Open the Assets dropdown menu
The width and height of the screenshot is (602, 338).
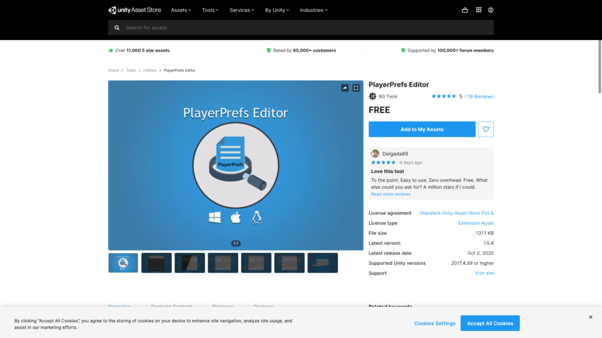pos(180,10)
